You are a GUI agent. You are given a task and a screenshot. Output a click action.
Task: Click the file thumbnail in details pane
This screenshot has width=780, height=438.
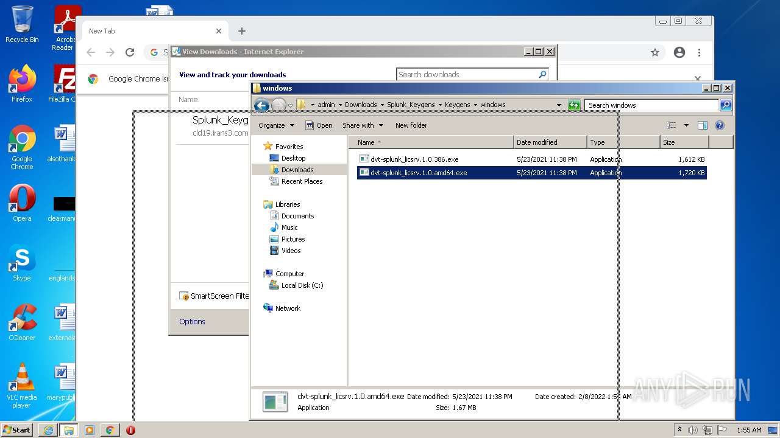pos(275,401)
